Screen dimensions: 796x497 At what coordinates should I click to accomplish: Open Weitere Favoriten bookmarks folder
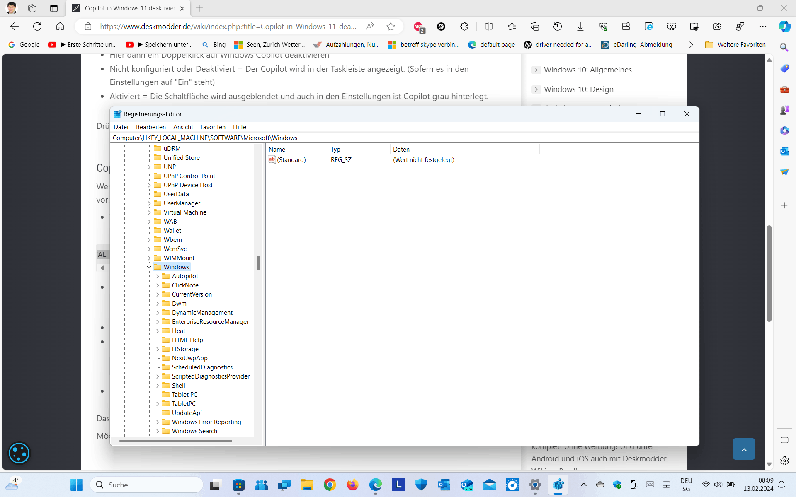pos(735,45)
